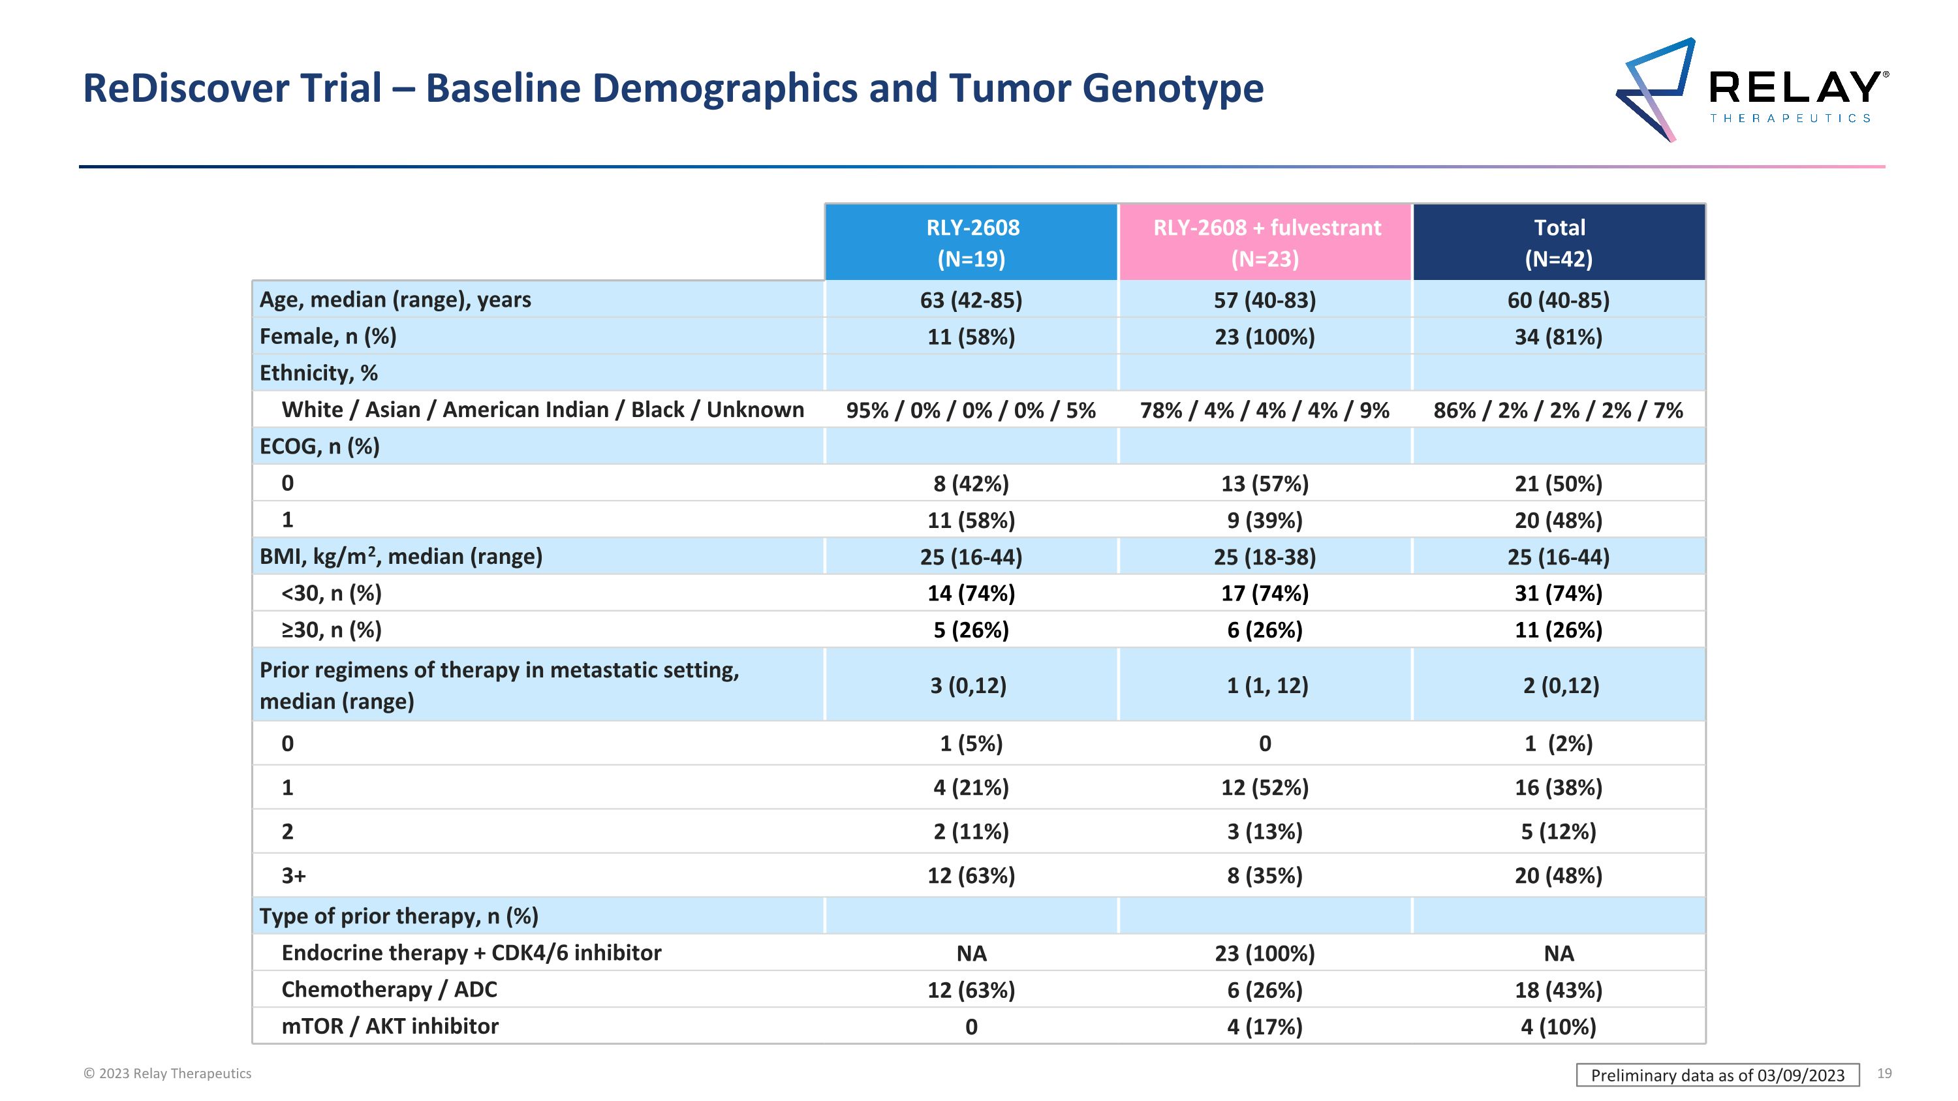1958x1101 pixels.
Task: Select the Total (N=42) column header
Action: [1559, 242]
